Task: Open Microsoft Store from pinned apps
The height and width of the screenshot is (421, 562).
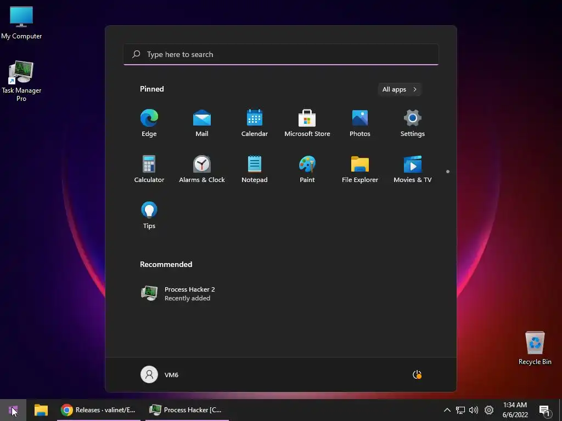Action: click(x=307, y=123)
